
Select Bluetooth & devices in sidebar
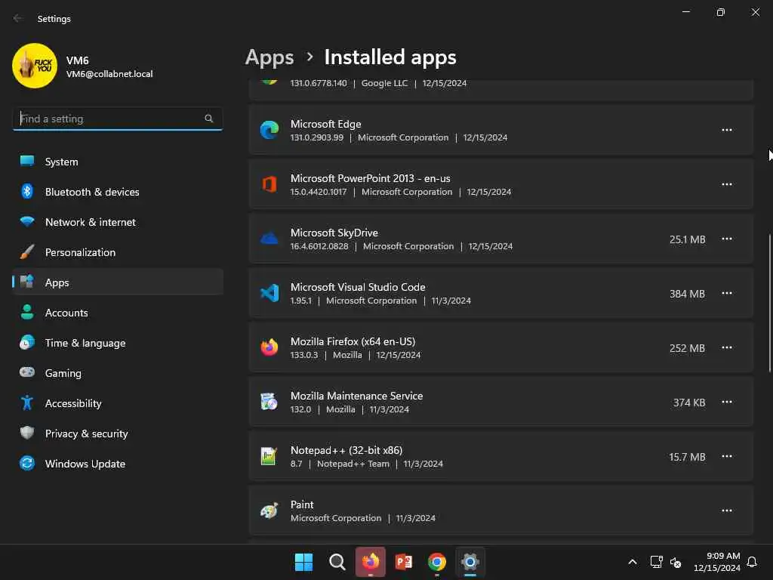pyautogui.click(x=92, y=192)
